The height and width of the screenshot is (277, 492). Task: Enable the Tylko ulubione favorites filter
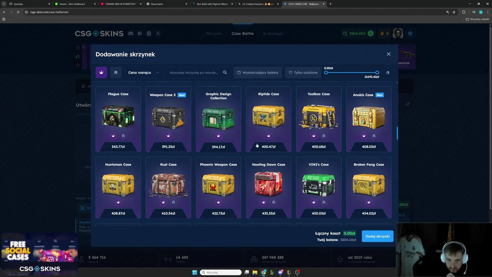tap(303, 72)
